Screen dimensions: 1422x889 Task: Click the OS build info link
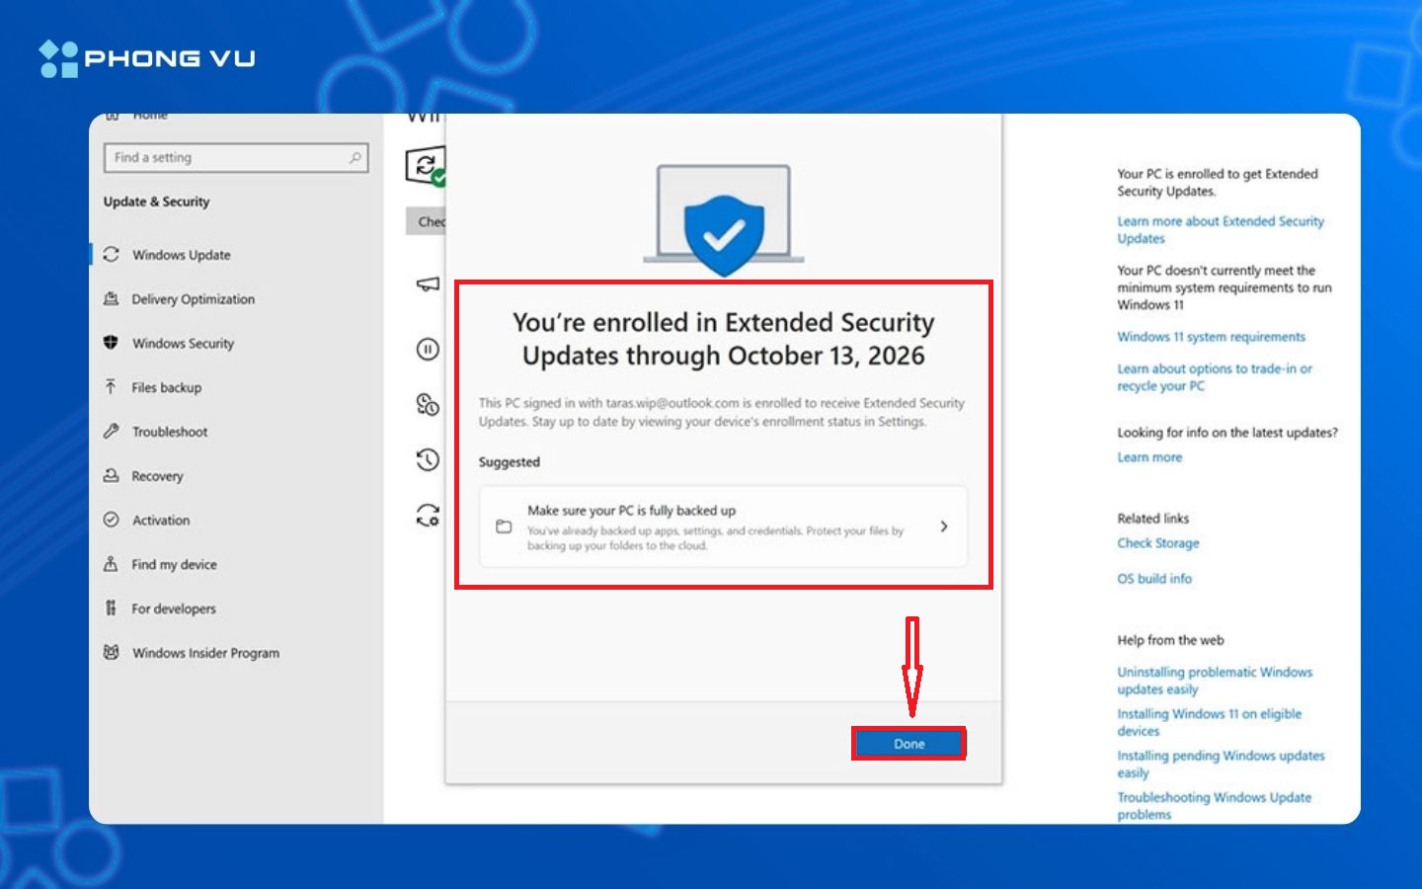coord(1154,579)
